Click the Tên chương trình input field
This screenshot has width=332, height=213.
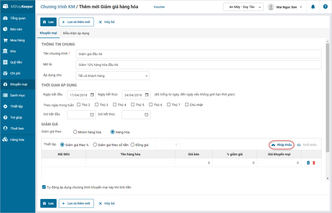click(198, 54)
